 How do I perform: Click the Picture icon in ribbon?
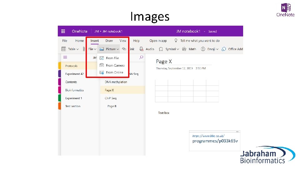tap(102, 49)
